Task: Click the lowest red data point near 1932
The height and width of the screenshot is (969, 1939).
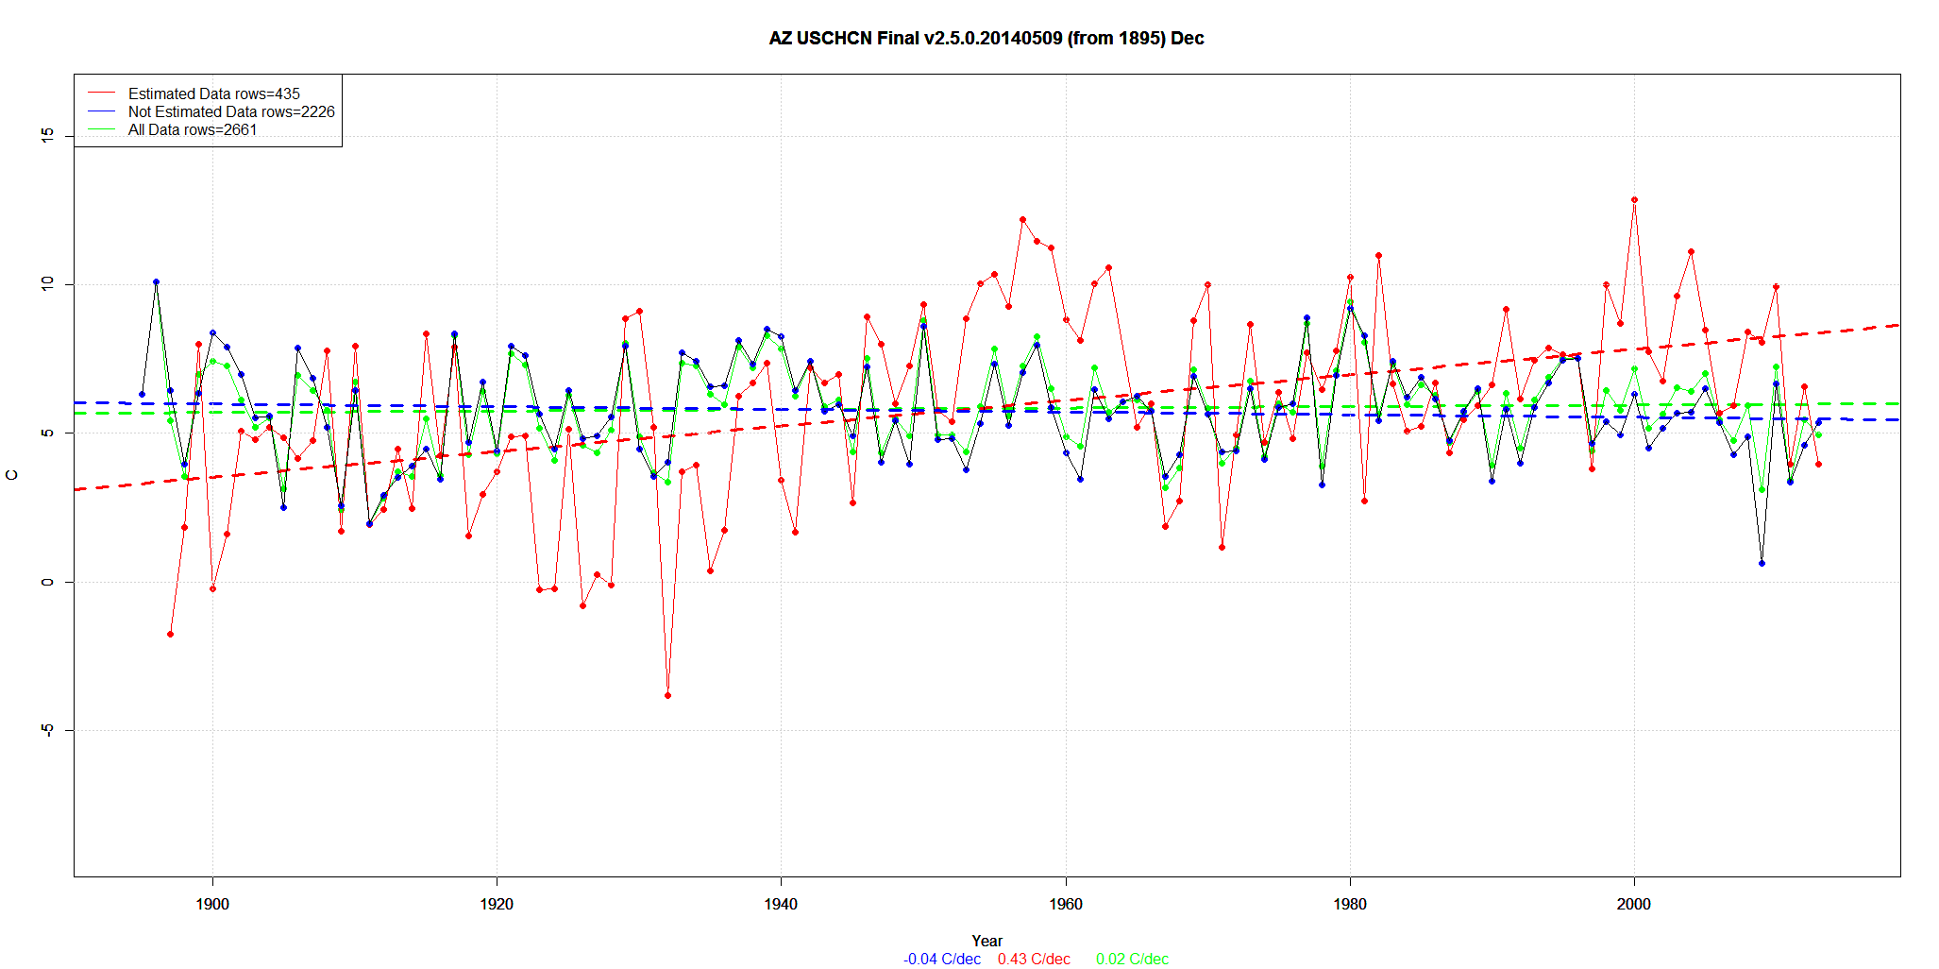Action: click(667, 695)
